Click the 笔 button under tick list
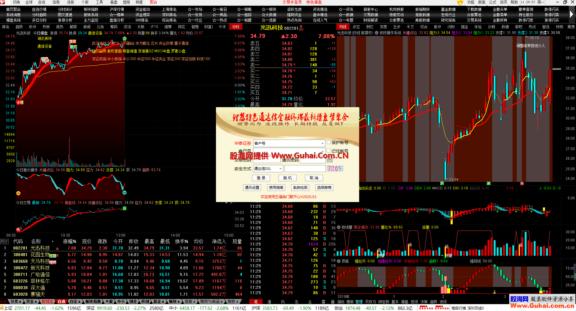 coord(256,301)
